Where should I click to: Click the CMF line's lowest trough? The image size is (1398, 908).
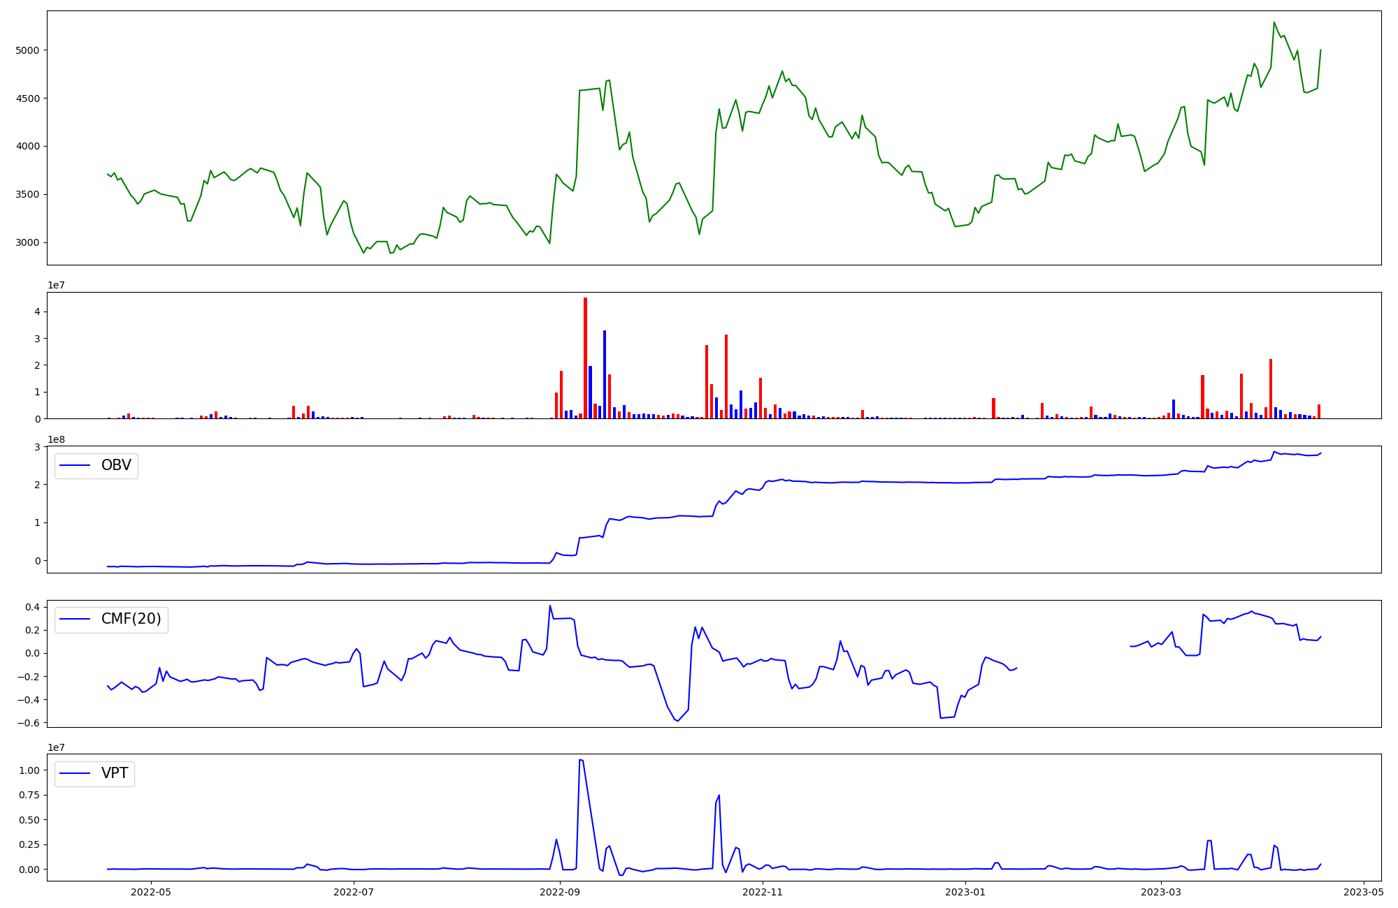click(677, 721)
